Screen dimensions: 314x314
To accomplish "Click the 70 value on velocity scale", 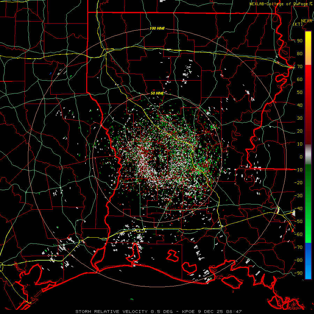I will [x=300, y=67].
